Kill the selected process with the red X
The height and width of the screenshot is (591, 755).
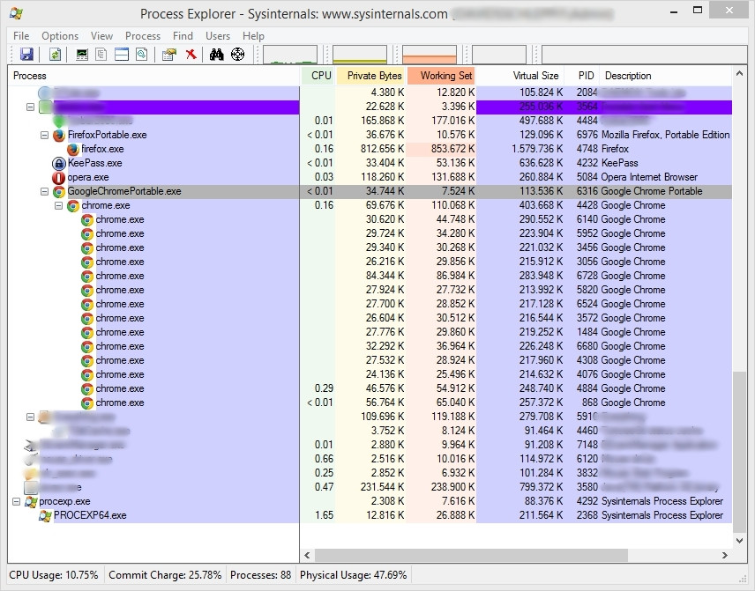coord(191,54)
